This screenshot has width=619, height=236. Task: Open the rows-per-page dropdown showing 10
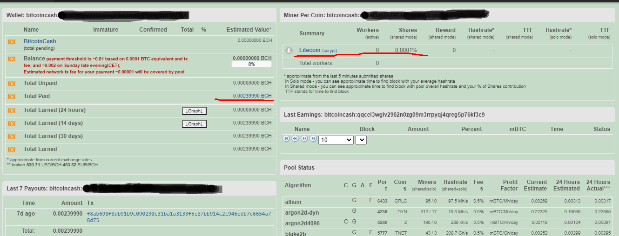click(336, 139)
